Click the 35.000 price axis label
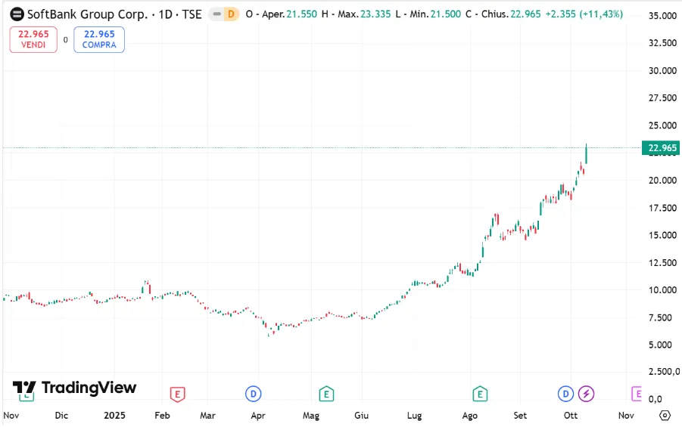Viewport: 682px width, 427px height. (662, 16)
